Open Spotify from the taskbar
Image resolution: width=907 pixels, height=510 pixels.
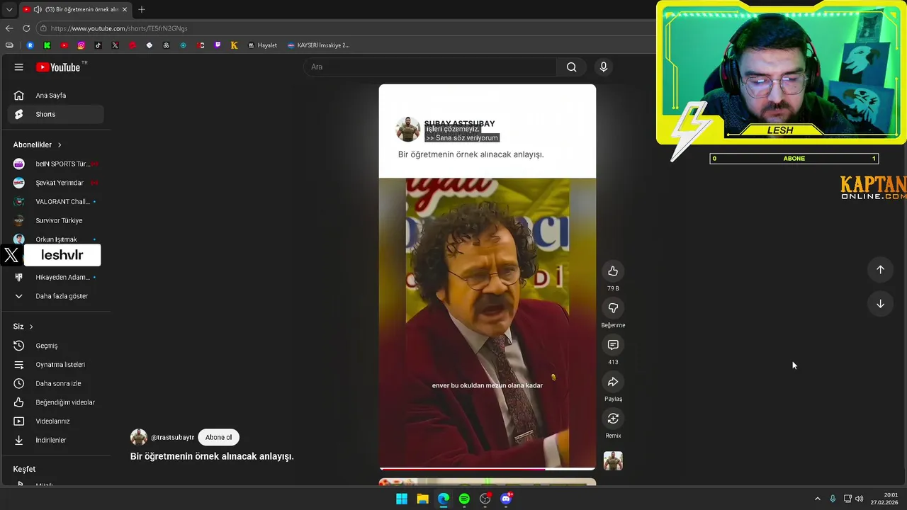(x=464, y=499)
